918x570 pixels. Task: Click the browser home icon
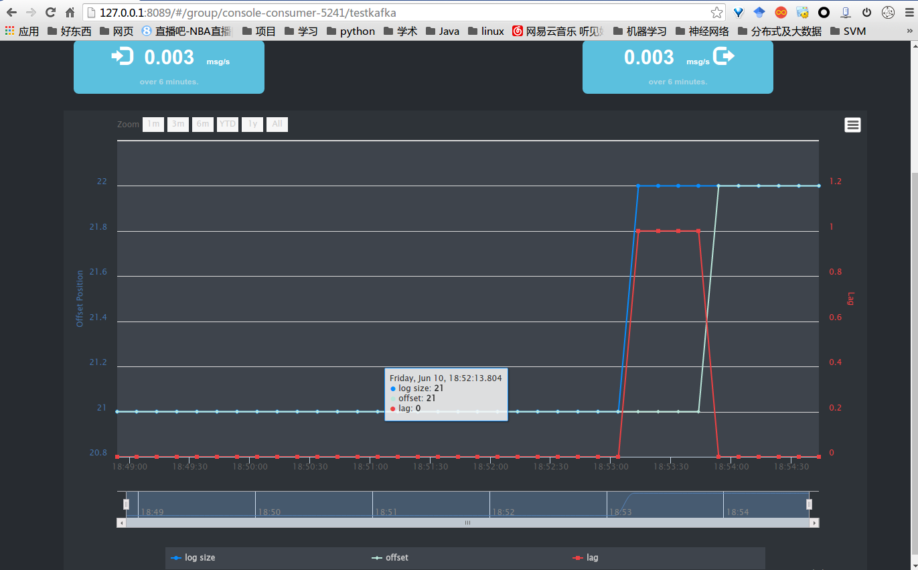tap(70, 12)
